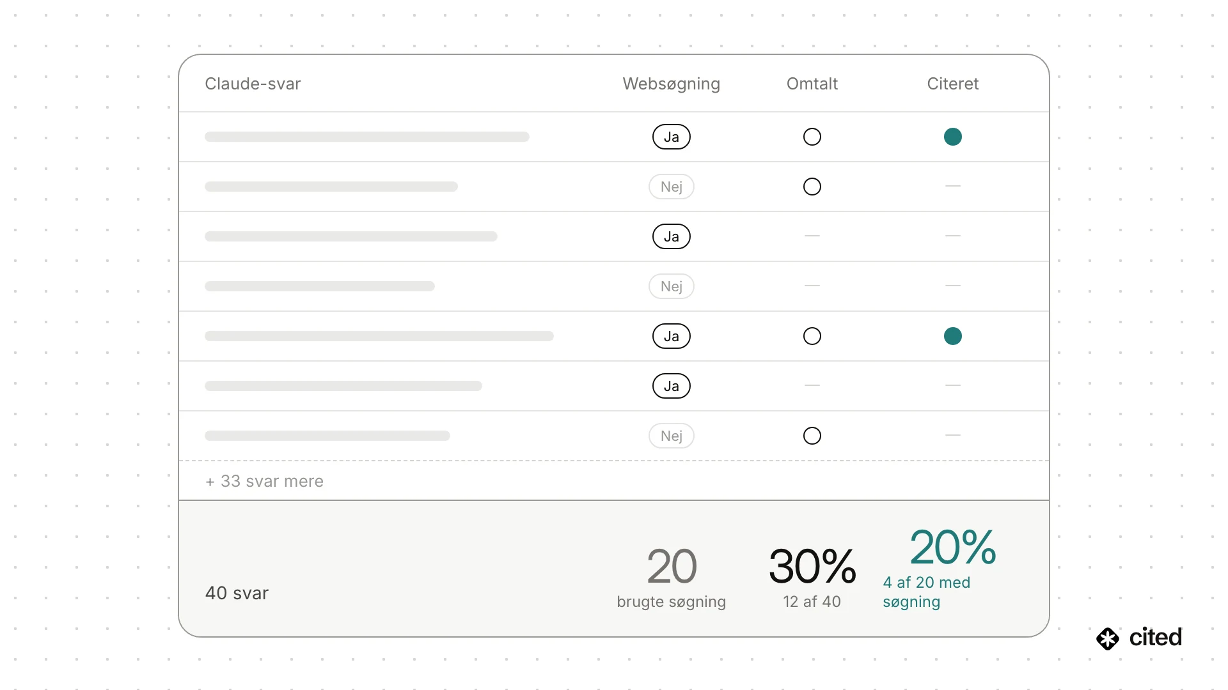Image resolution: width=1228 pixels, height=690 pixels.
Task: Click the Ja badge in first row
Action: click(672, 137)
